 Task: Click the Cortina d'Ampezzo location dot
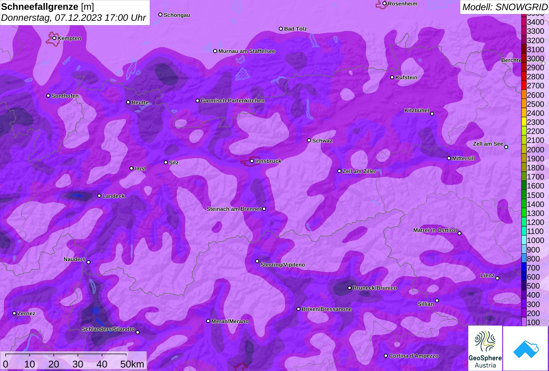coord(386,356)
